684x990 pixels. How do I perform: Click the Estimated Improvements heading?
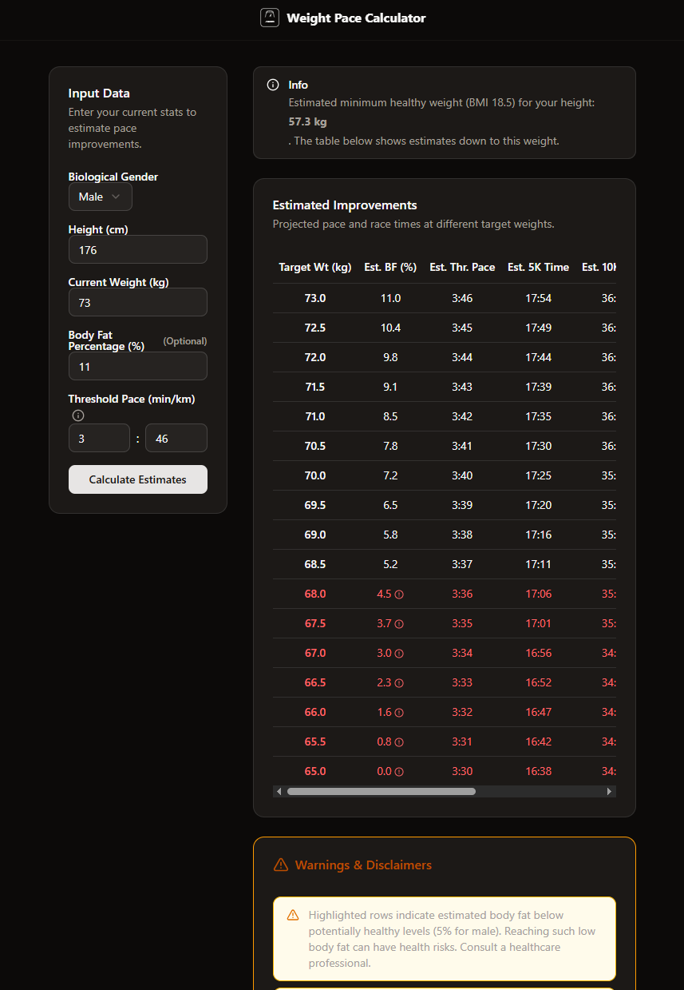coord(345,205)
